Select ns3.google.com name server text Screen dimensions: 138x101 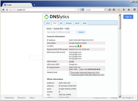(75, 59)
